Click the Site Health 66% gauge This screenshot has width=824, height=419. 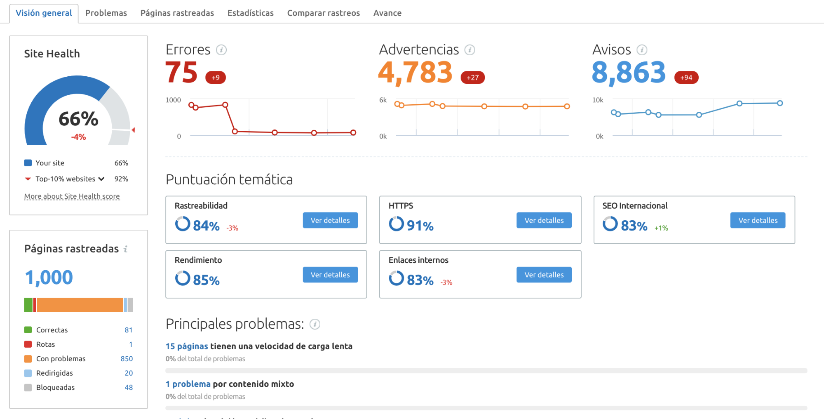(78, 110)
